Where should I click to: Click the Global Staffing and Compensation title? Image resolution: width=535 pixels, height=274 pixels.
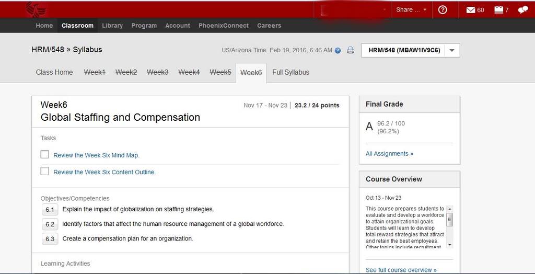[x=120, y=117]
